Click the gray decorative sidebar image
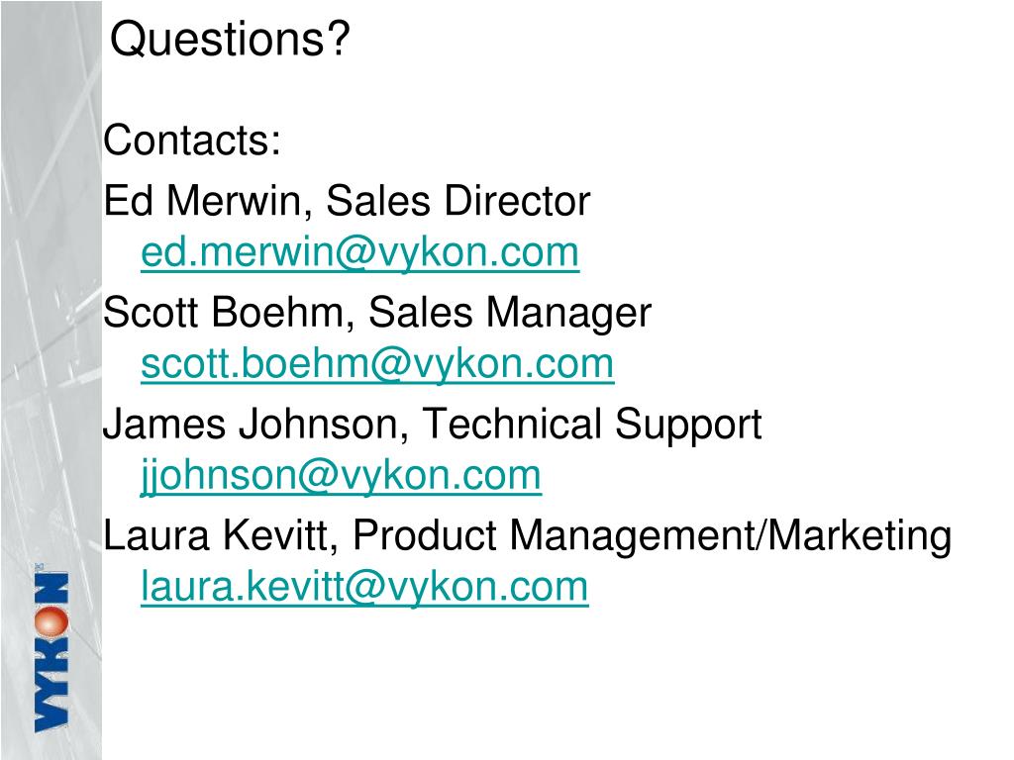This screenshot has width=1014, height=760. pos(51,380)
